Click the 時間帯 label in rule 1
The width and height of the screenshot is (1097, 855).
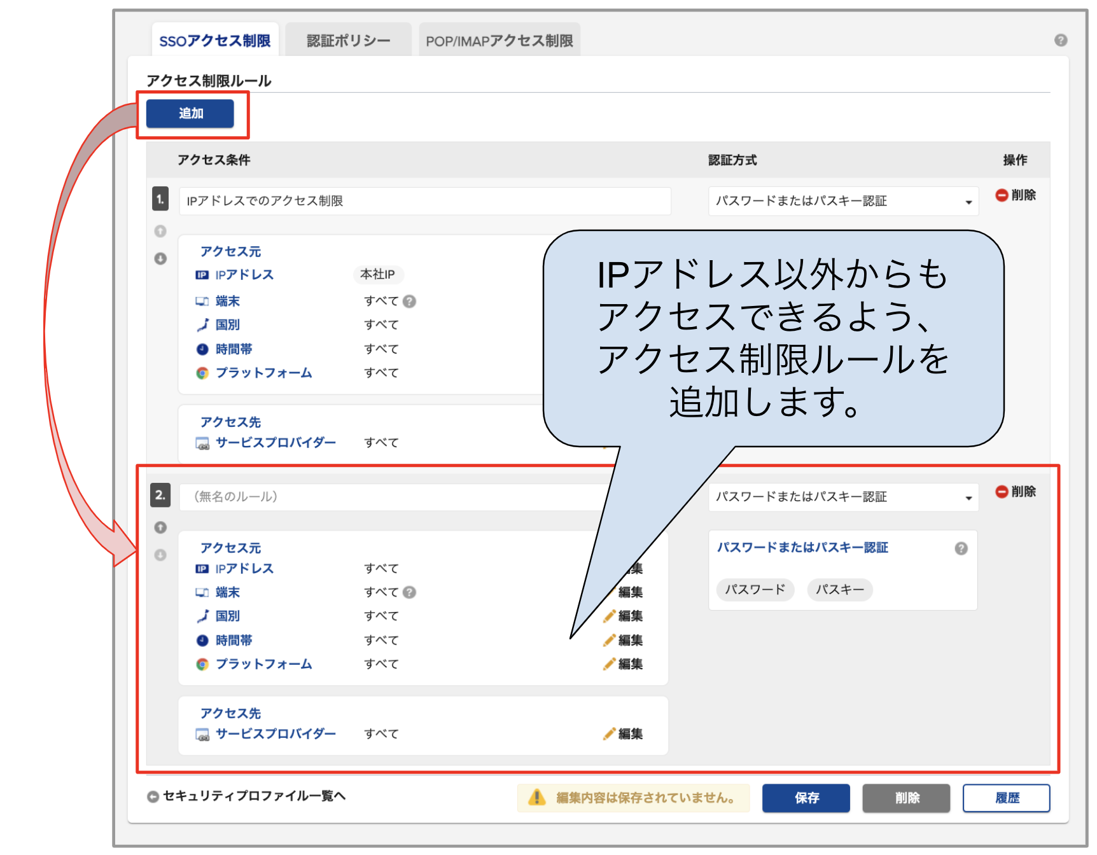tap(234, 349)
